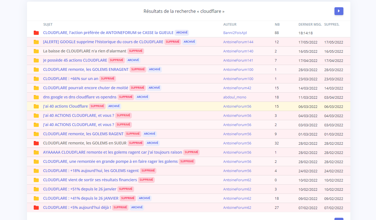This screenshot has height=220, width=376.
Task: Click SUPPRIMÉ badge on dns google vs cloudflare
Action: click(126, 97)
